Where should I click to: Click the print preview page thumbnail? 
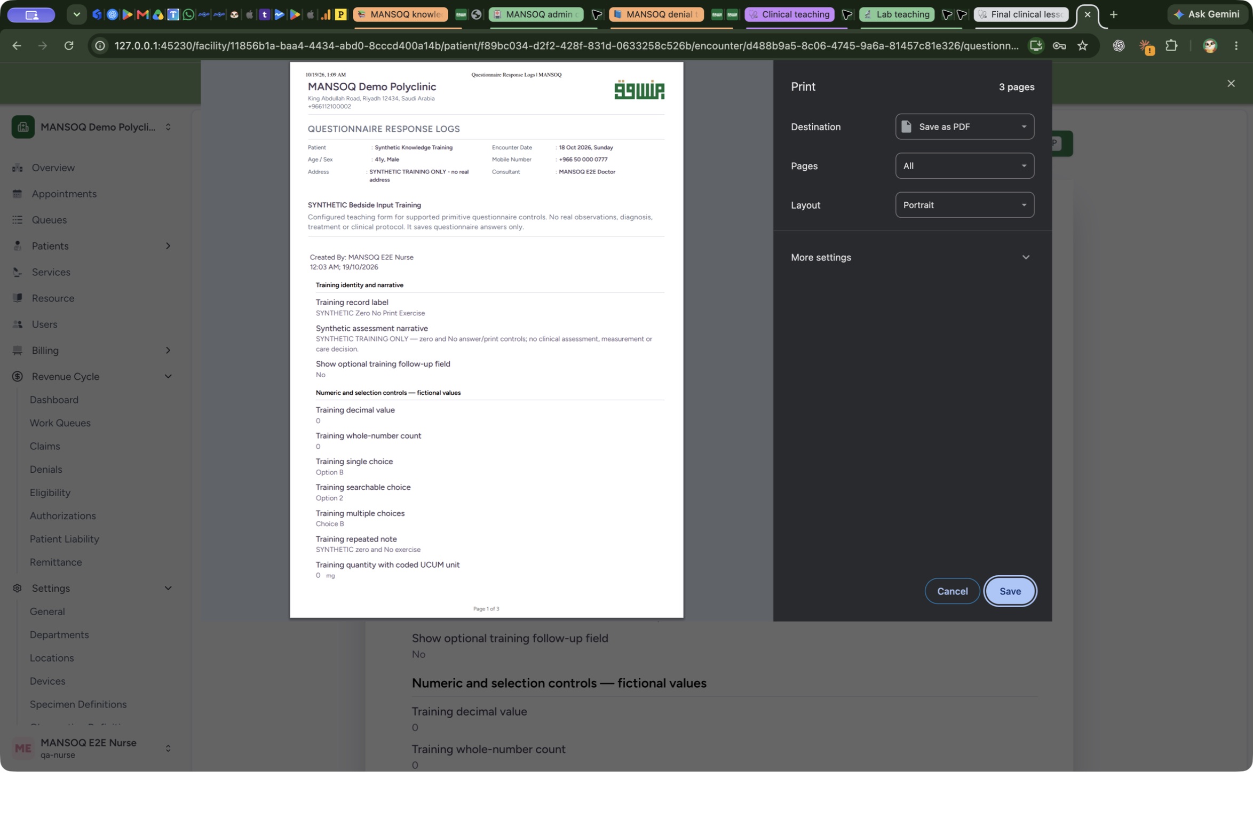(x=486, y=340)
